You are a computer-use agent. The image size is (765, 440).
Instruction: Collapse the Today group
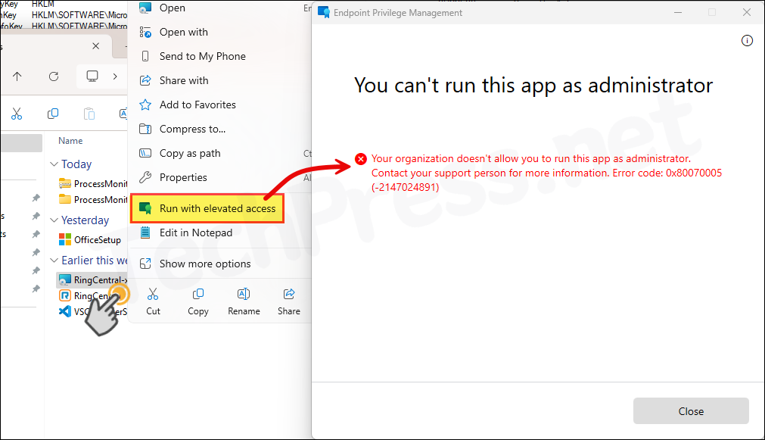pyautogui.click(x=54, y=164)
